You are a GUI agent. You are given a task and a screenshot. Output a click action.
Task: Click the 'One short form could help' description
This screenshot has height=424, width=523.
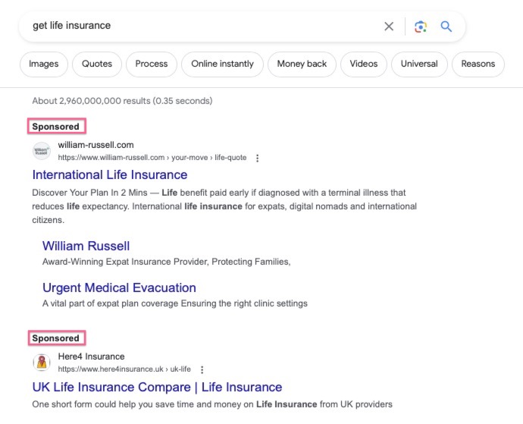tap(212, 404)
